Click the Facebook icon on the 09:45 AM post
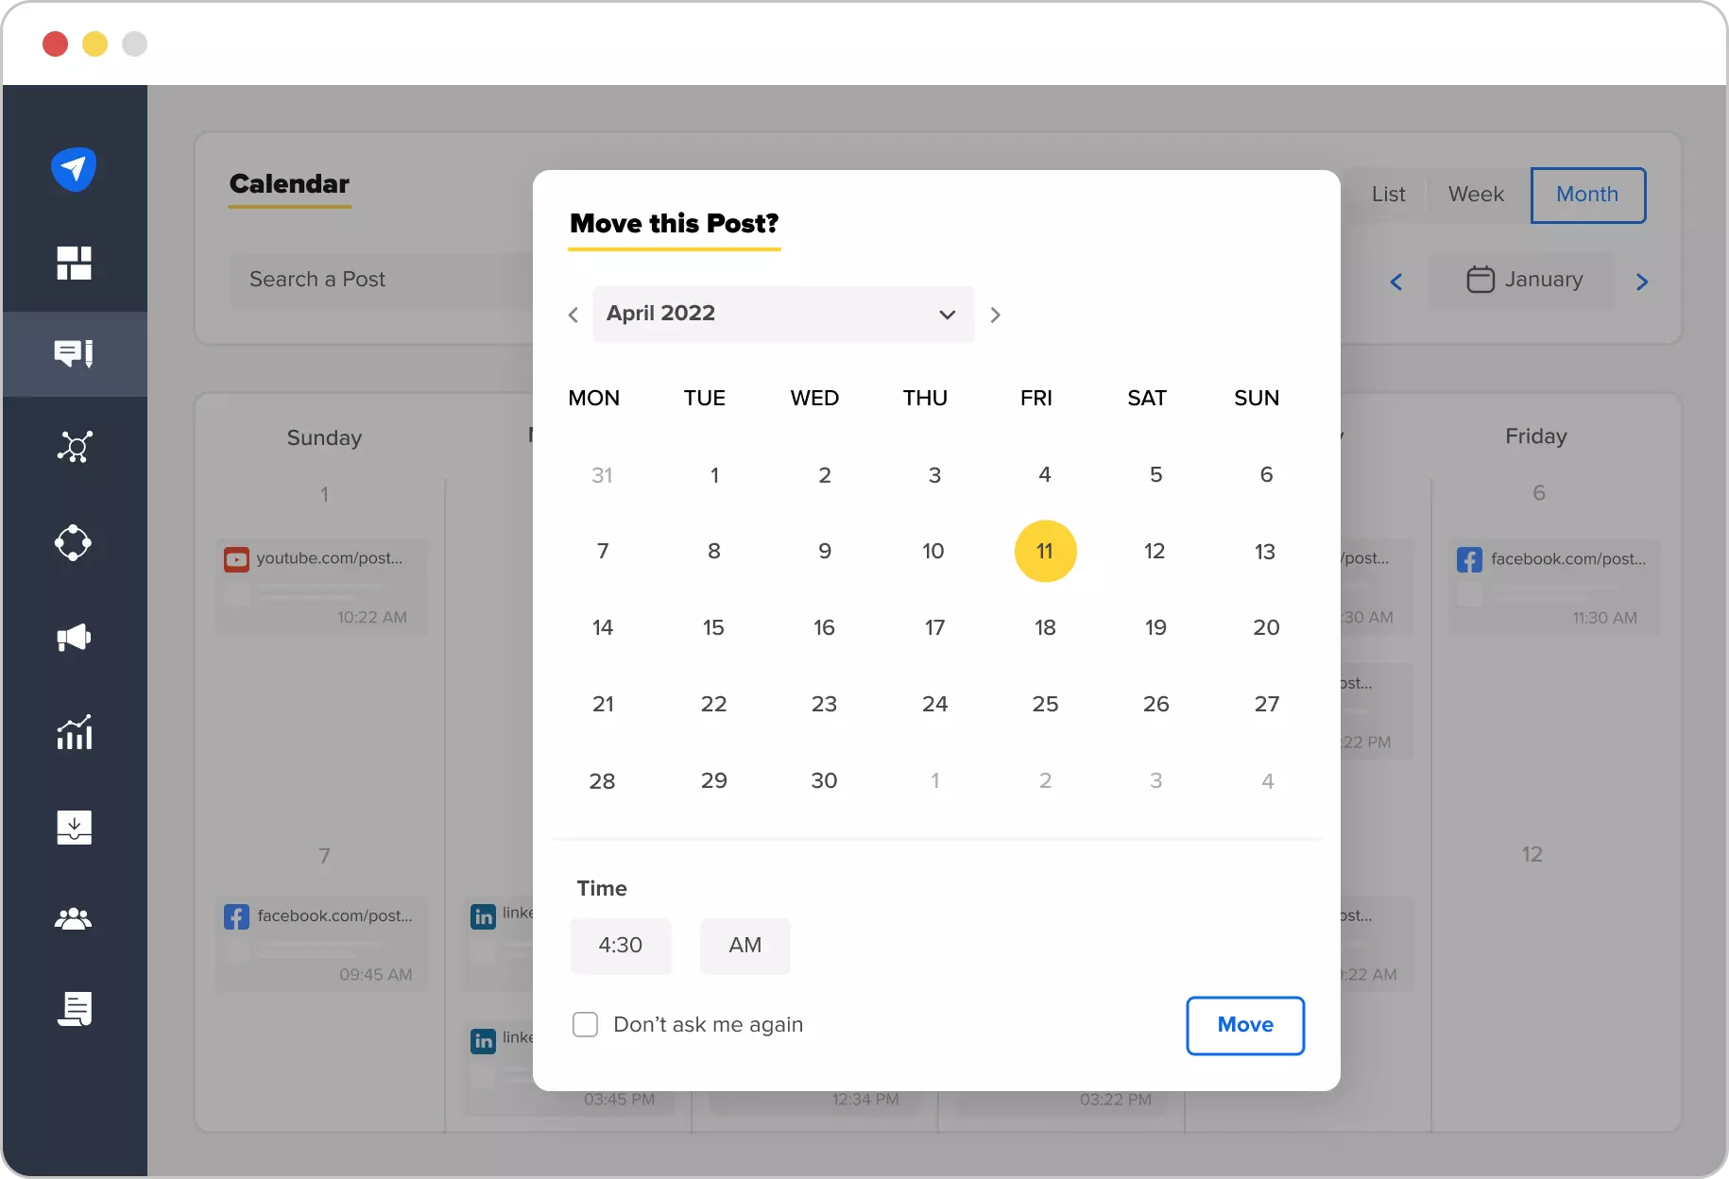The width and height of the screenshot is (1729, 1179). pos(236,916)
